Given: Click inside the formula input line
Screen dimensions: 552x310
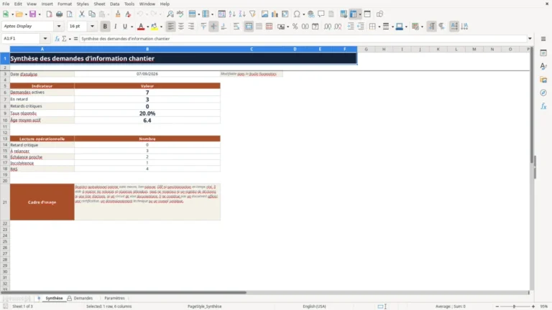Looking at the screenshot, I should click(303, 39).
